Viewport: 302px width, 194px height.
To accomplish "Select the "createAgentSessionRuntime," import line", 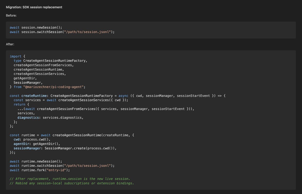I will (x=39, y=69).
